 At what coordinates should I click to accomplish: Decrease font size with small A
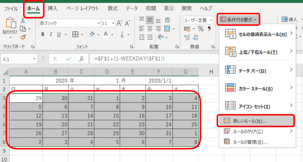coord(128,23)
